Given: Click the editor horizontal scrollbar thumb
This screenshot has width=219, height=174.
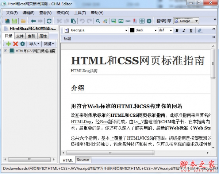Looking at the screenshot, I should pos(110,153).
